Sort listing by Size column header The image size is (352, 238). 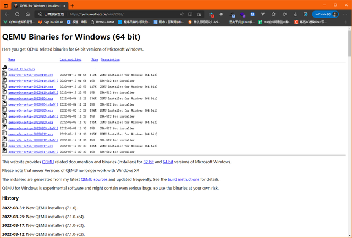click(95, 59)
